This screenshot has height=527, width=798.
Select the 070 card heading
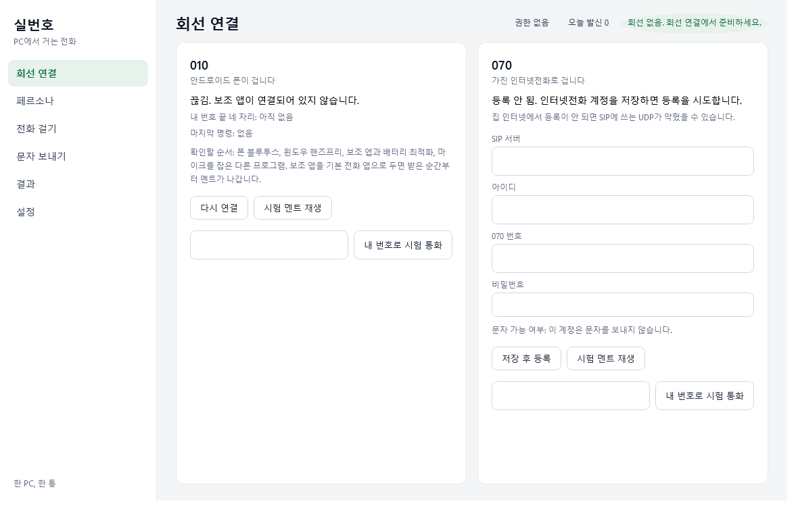[502, 66]
